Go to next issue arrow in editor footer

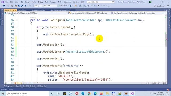[32, 83]
